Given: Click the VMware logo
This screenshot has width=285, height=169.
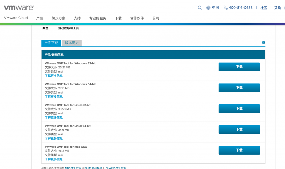Looking at the screenshot, I should point(19,8).
